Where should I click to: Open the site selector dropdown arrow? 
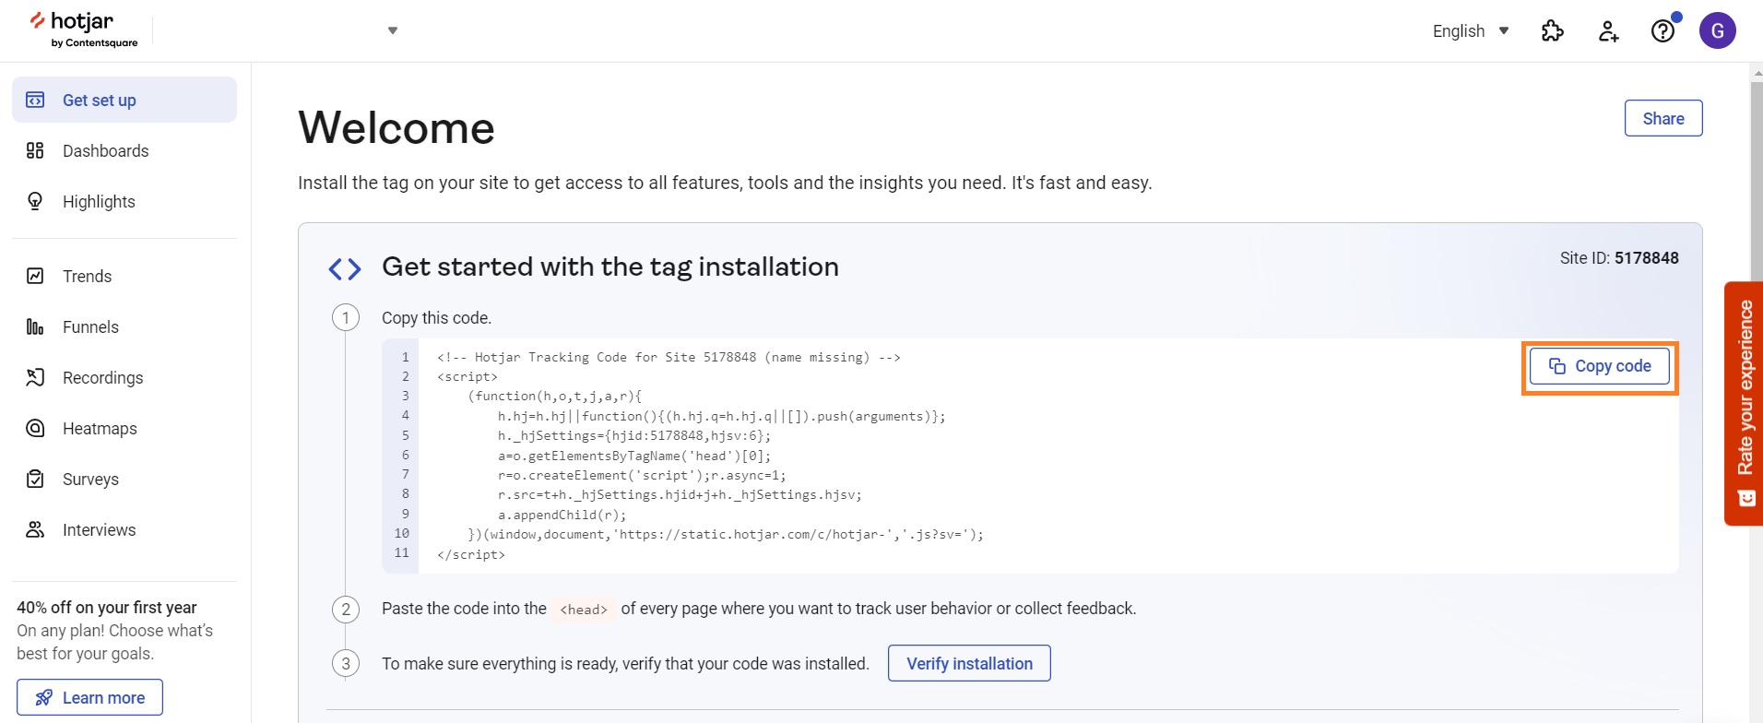pos(393,30)
